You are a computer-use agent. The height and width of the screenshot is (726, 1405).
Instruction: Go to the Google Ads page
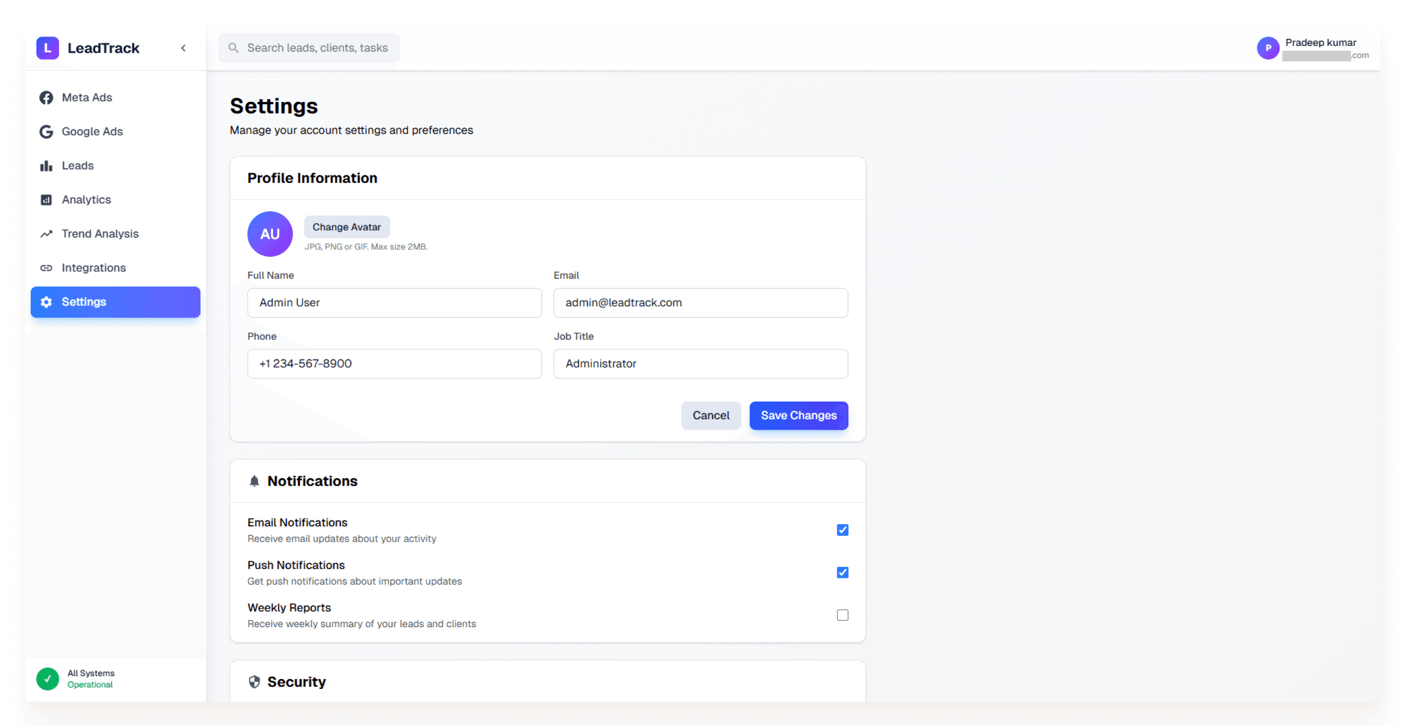[116, 131]
